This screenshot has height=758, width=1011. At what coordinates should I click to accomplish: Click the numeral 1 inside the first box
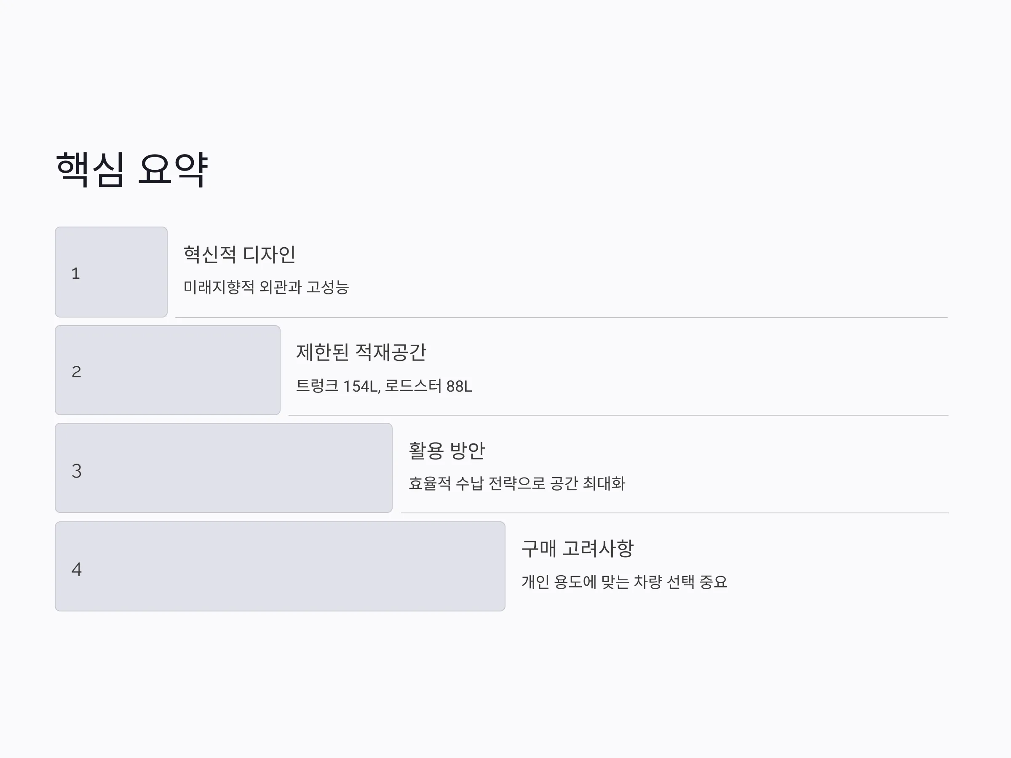point(76,273)
